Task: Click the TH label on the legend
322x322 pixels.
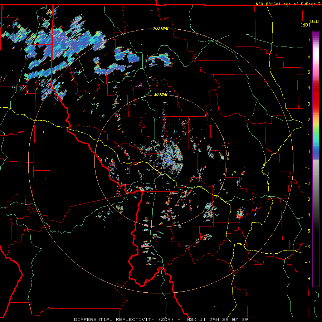Action: [x=307, y=279]
